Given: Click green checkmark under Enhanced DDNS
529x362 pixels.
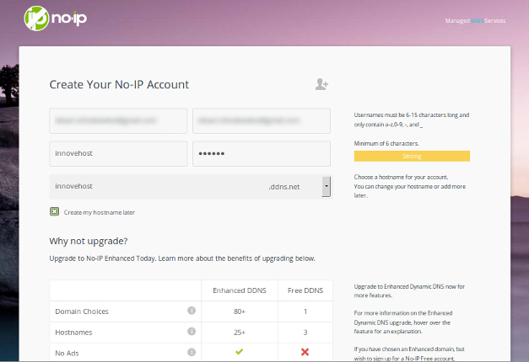Looking at the screenshot, I should click(239, 352).
